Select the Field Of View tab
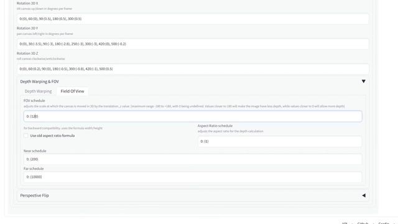 click(72, 91)
